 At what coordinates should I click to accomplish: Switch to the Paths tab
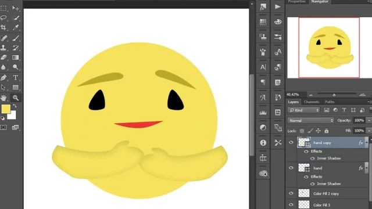(330, 102)
